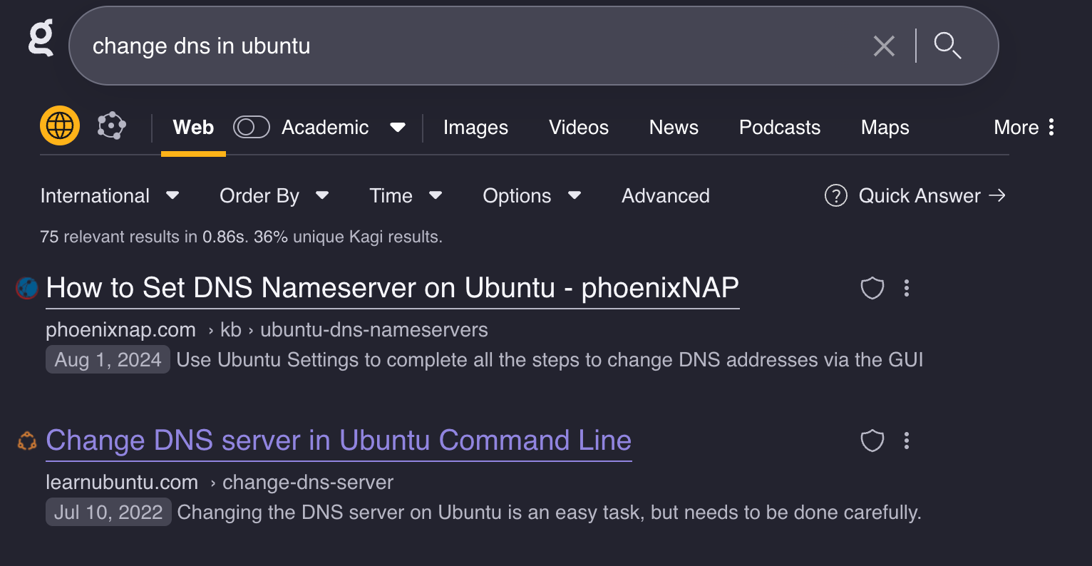This screenshot has height=566, width=1092.
Task: Go to the News tab
Action: pos(674,128)
